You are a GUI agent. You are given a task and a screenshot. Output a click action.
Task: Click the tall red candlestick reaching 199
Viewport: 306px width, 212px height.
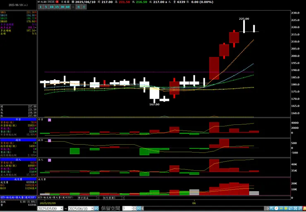(214, 68)
